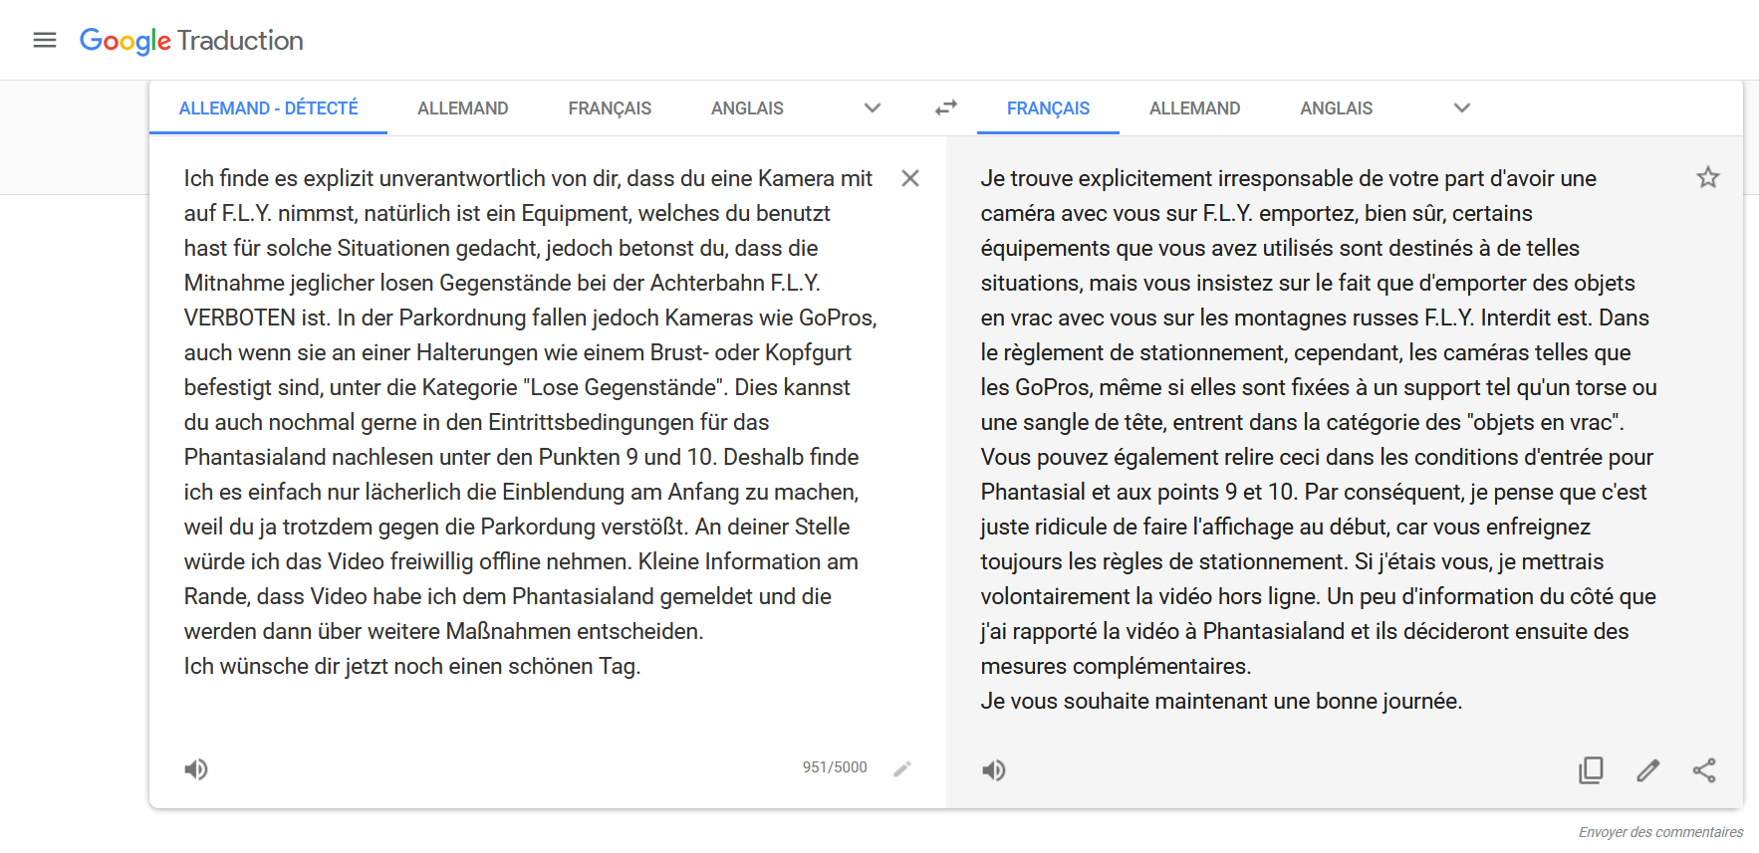The height and width of the screenshot is (853, 1759).
Task: Expand the target language dropdown list
Action: 1462,108
